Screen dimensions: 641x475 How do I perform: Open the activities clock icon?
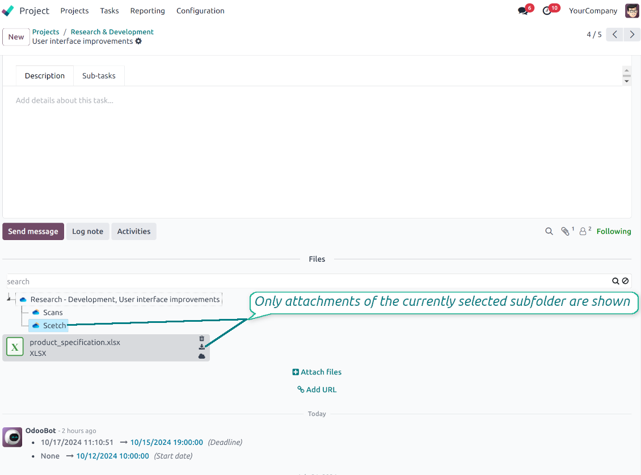point(547,11)
